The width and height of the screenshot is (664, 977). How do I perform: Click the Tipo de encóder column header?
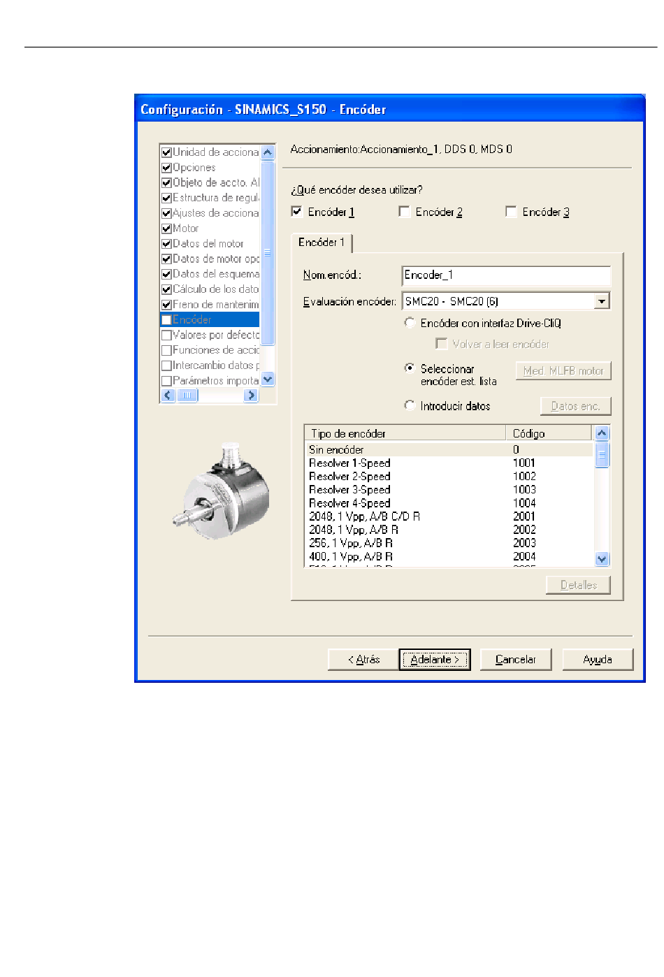click(405, 433)
